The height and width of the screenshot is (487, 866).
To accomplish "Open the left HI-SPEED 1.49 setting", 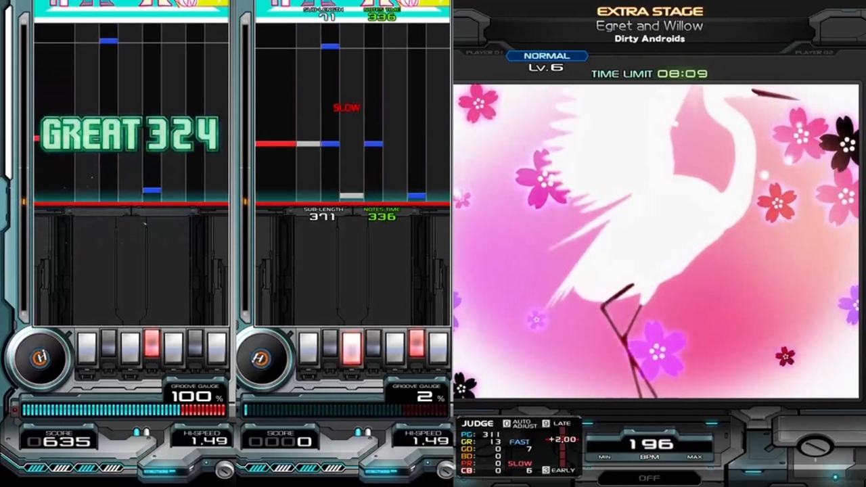I will pos(200,438).
